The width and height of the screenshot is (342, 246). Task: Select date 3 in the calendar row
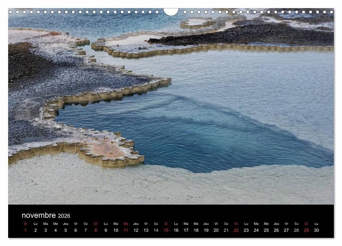(x=46, y=230)
